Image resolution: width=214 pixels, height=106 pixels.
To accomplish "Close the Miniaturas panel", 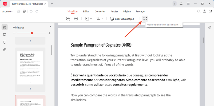I will pyautogui.click(x=50, y=27).
